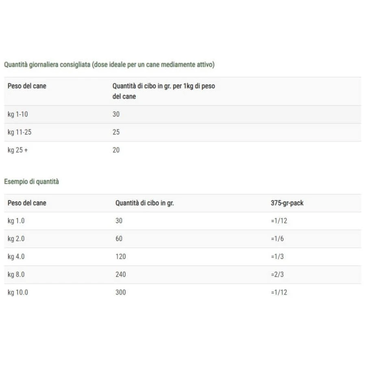
Task: Select the 'kg 25 +' row cell
Action: tap(18, 150)
